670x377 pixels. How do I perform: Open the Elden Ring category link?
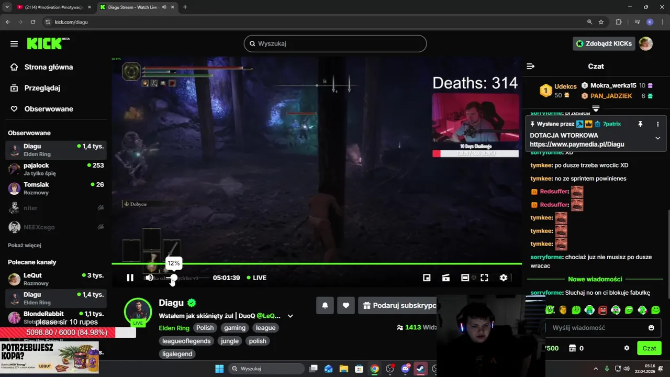click(x=174, y=328)
